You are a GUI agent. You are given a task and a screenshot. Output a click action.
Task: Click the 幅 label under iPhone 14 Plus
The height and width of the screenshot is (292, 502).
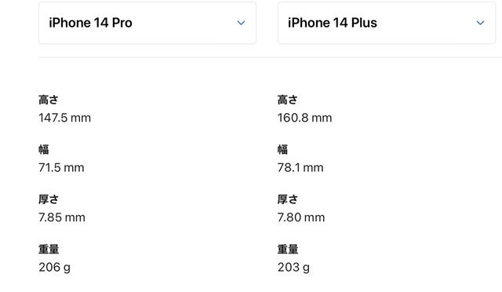(282, 149)
